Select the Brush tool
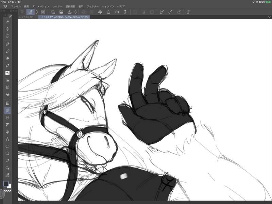This screenshot has width=272, height=204. pos(7,66)
